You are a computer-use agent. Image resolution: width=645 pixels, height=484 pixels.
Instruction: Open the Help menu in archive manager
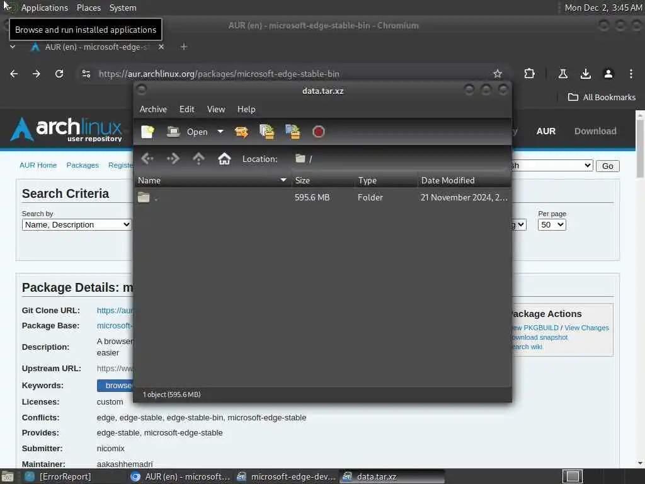246,109
